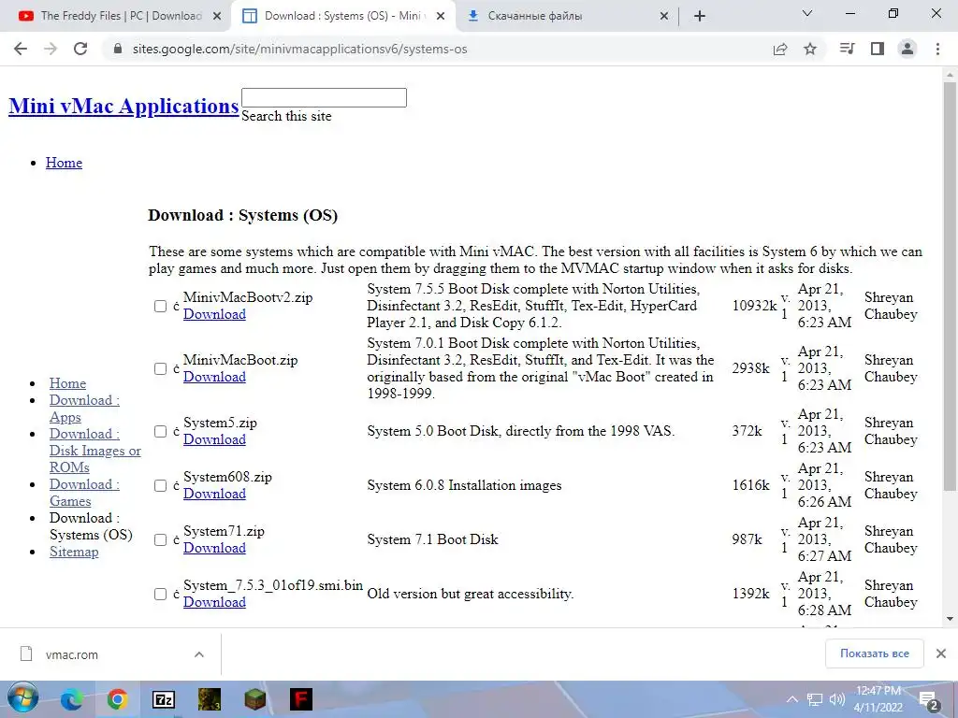This screenshot has height=718, width=958.
Task: Open the Sitemap sidebar link
Action: (x=74, y=552)
